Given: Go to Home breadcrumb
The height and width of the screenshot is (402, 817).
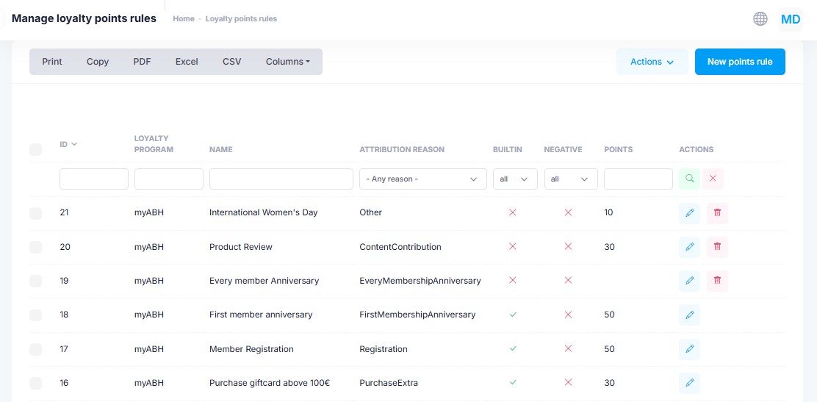Looking at the screenshot, I should pyautogui.click(x=184, y=19).
